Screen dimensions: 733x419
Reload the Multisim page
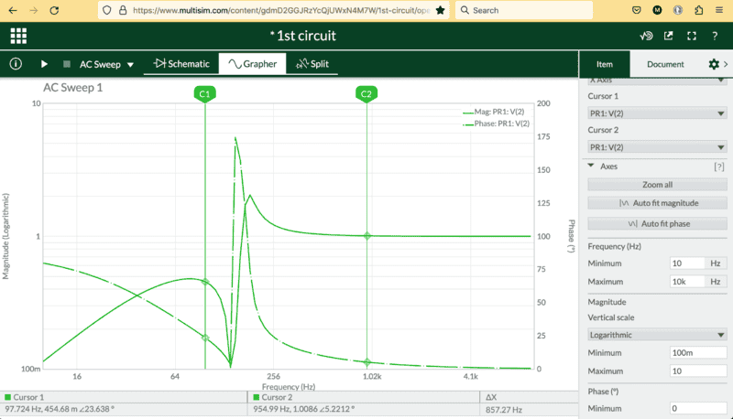pos(54,10)
